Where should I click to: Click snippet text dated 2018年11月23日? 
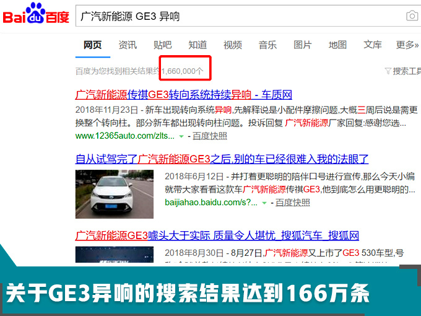click(x=246, y=116)
